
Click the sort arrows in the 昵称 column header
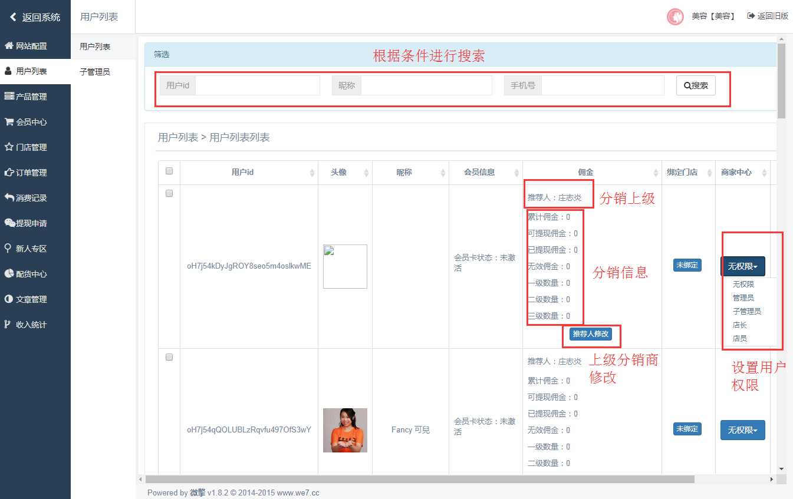pyautogui.click(x=443, y=173)
